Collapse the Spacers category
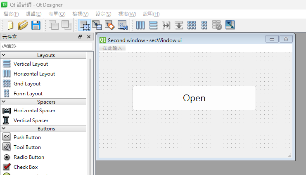The image size is (306, 175). pyautogui.click(x=4, y=102)
